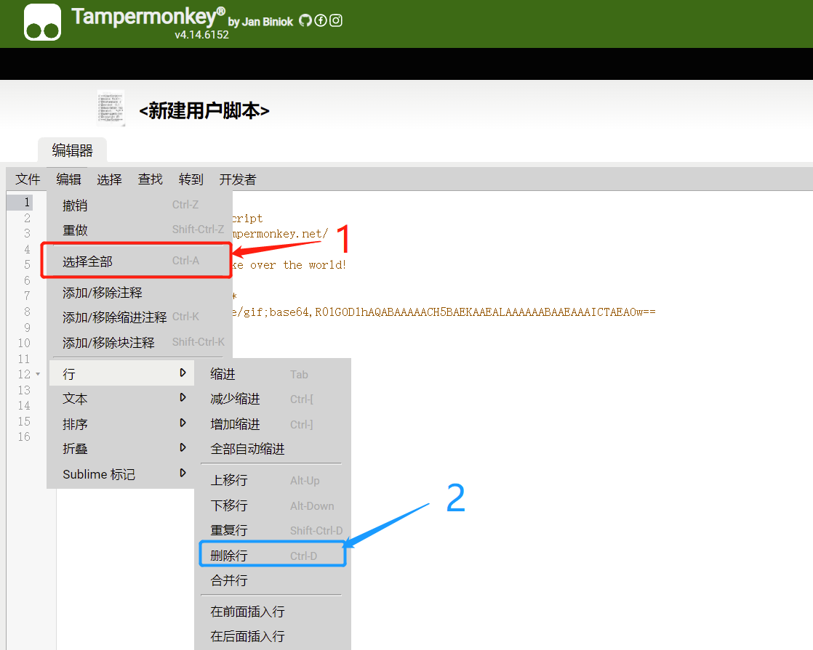Switch to the 编辑器 tab
813x650 pixels.
[72, 150]
